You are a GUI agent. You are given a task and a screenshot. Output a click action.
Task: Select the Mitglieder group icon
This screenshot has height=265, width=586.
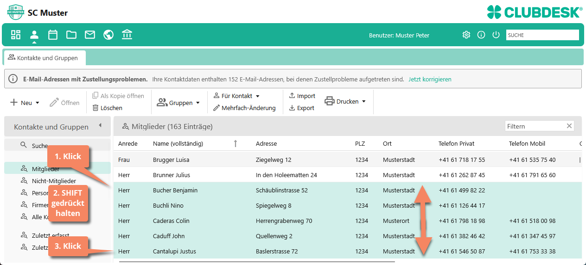24,169
